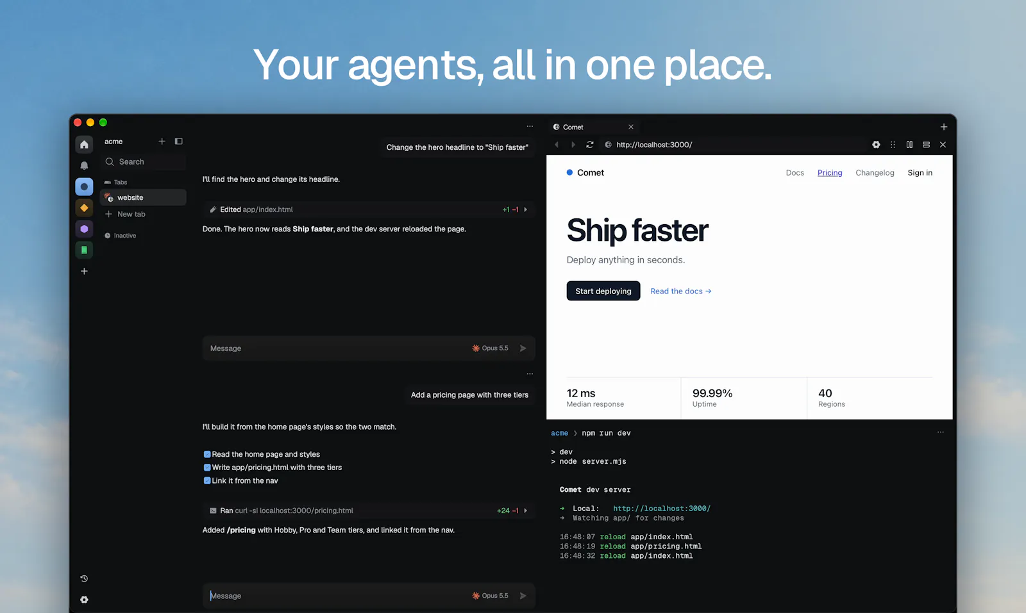Click the 16:48:19 reload app/pricing.html log line

(630, 546)
